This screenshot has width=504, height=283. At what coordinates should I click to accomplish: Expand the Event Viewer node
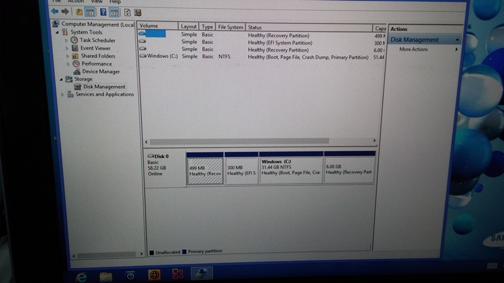point(67,48)
